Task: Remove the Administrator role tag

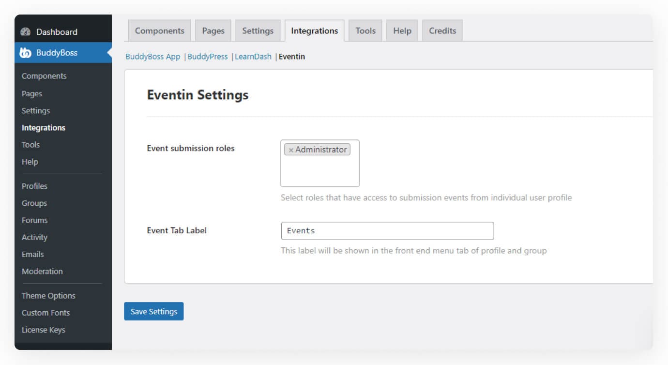Action: click(291, 150)
